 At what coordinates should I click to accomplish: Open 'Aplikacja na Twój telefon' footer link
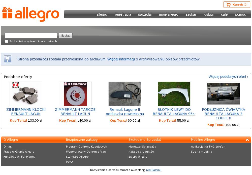[x=208, y=147]
